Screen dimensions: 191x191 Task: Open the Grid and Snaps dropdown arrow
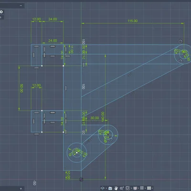click(x=145, y=188)
